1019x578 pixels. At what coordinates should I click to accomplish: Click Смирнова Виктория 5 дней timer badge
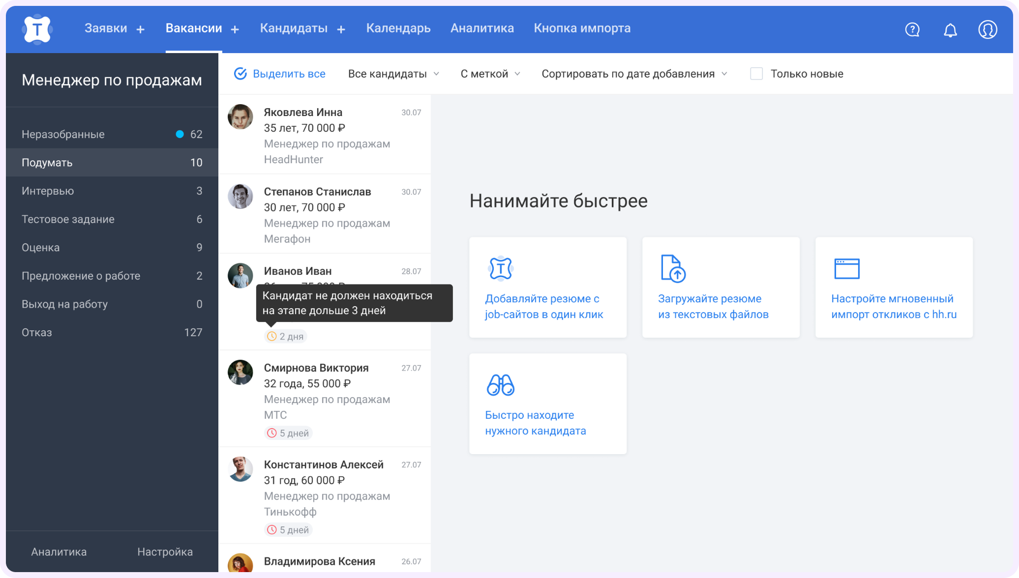pyautogui.click(x=288, y=433)
